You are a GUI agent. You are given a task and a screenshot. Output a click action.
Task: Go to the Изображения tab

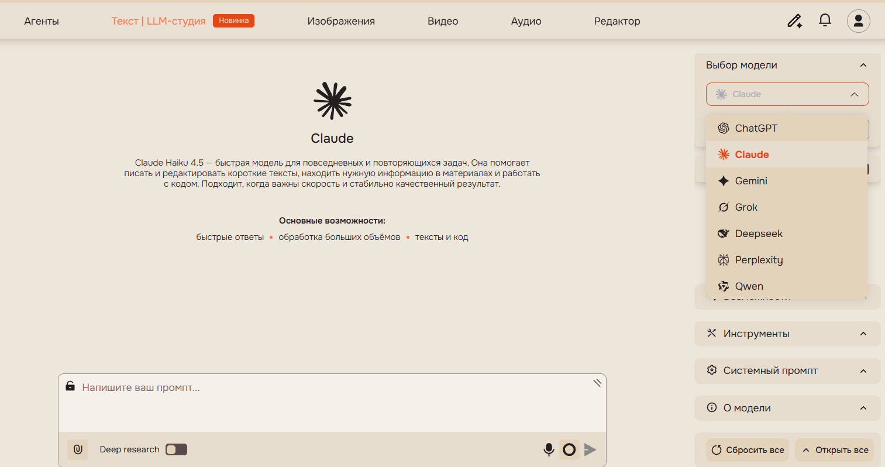[341, 21]
